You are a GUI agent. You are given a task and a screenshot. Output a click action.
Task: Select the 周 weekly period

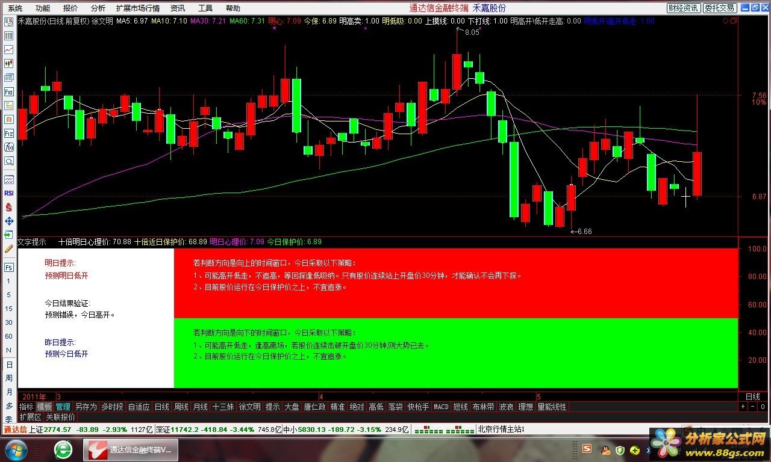coord(9,378)
